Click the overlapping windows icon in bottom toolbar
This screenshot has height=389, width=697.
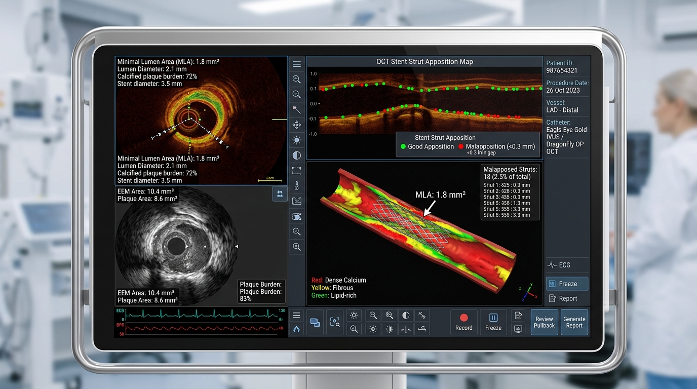click(x=315, y=322)
